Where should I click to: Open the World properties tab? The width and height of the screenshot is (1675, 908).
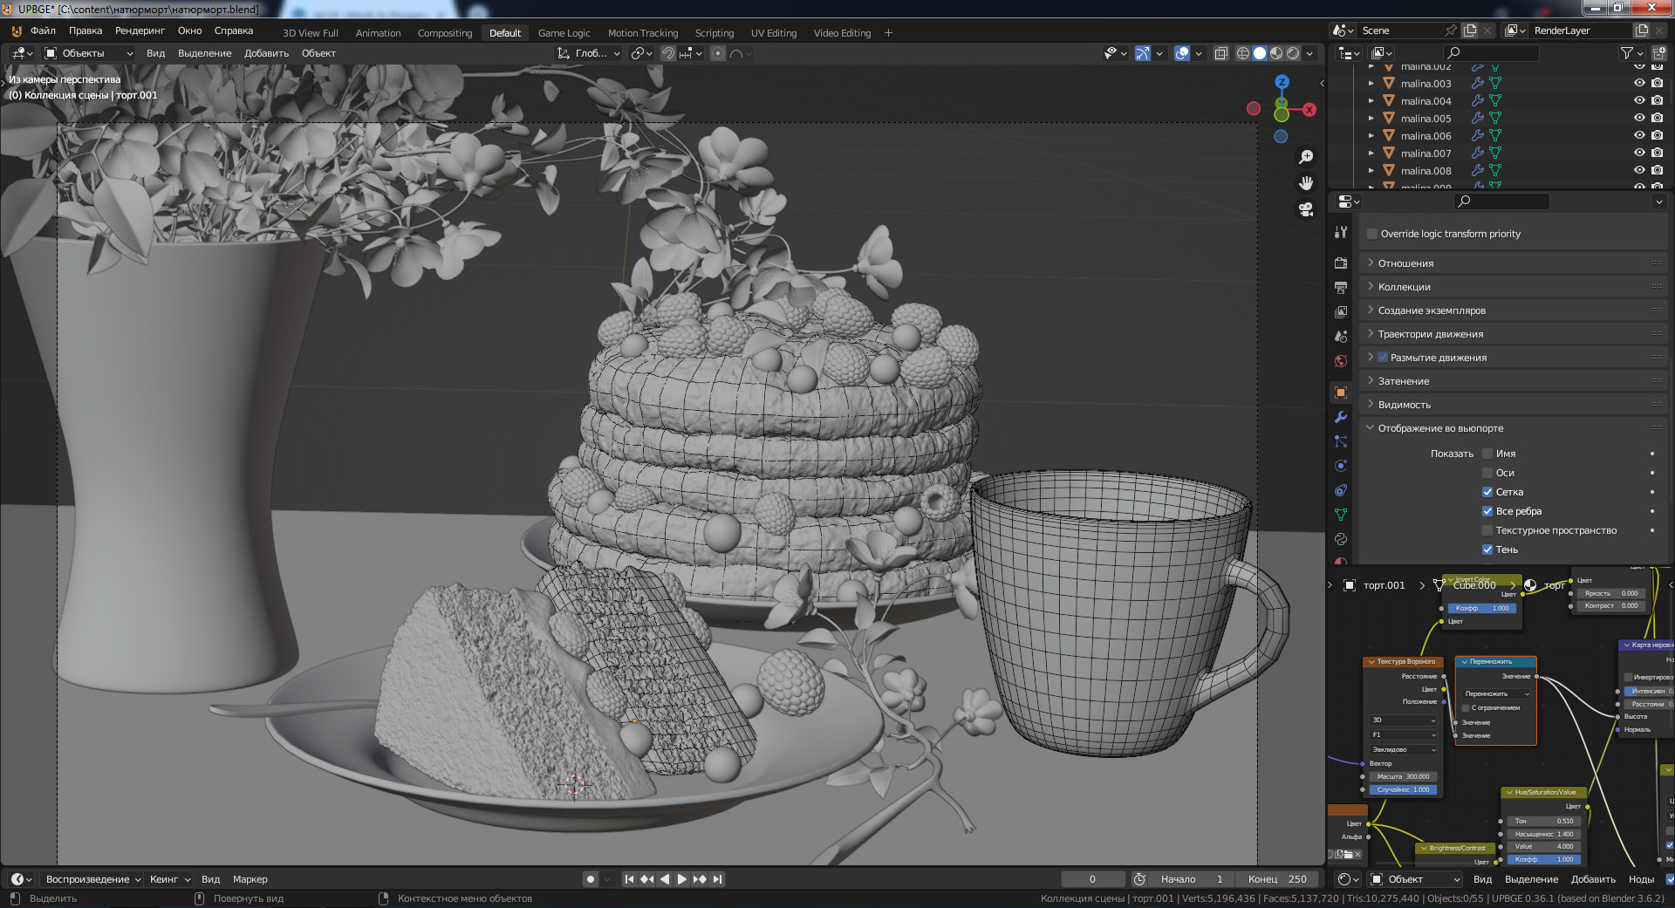click(x=1341, y=361)
